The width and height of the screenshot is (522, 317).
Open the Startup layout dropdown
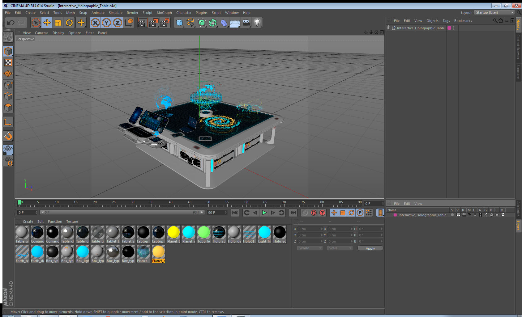tap(494, 12)
